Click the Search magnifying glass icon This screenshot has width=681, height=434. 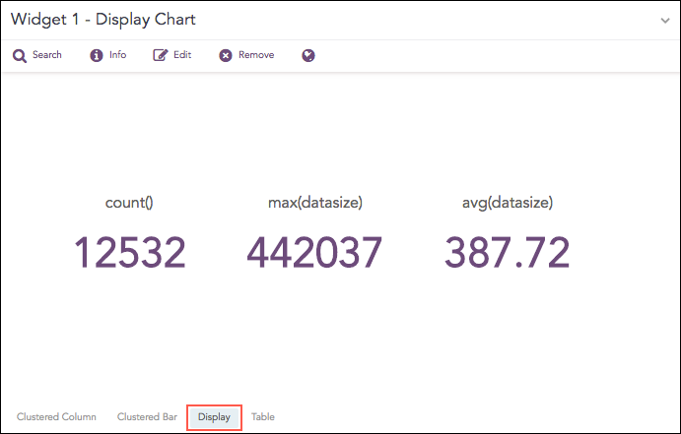click(x=19, y=56)
